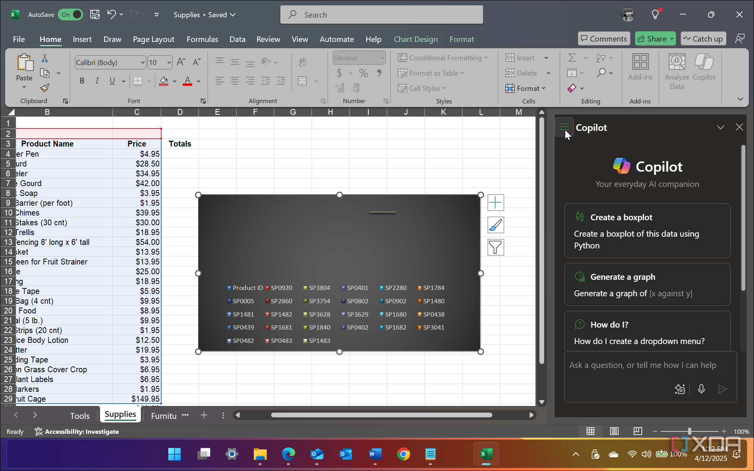Image resolution: width=754 pixels, height=471 pixels.
Task: Click the Copilot question input field
Action: pyautogui.click(x=643, y=365)
